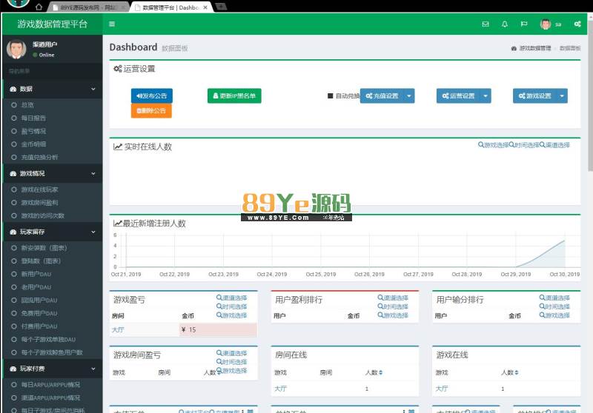Viewport: 593px width, 413px height.
Task: Click the chart icon beside 最近新增注册人数
Action: (118, 223)
